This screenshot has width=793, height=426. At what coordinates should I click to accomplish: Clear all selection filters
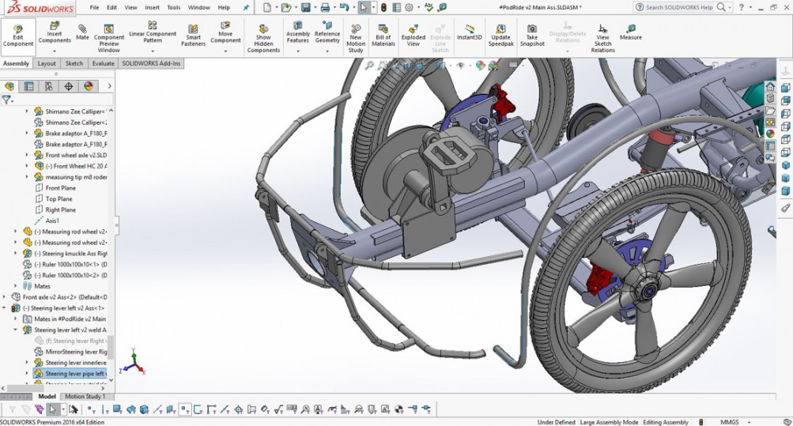[26, 409]
